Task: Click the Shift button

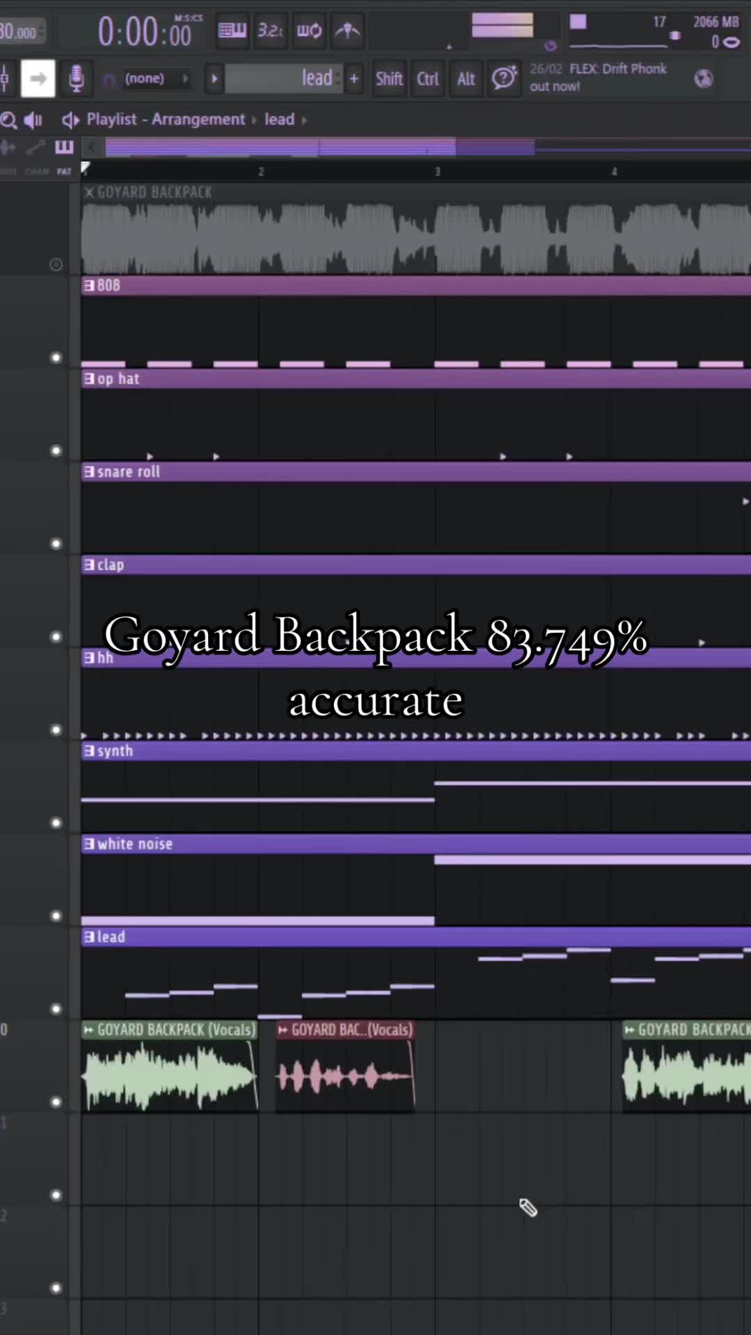Action: (389, 79)
